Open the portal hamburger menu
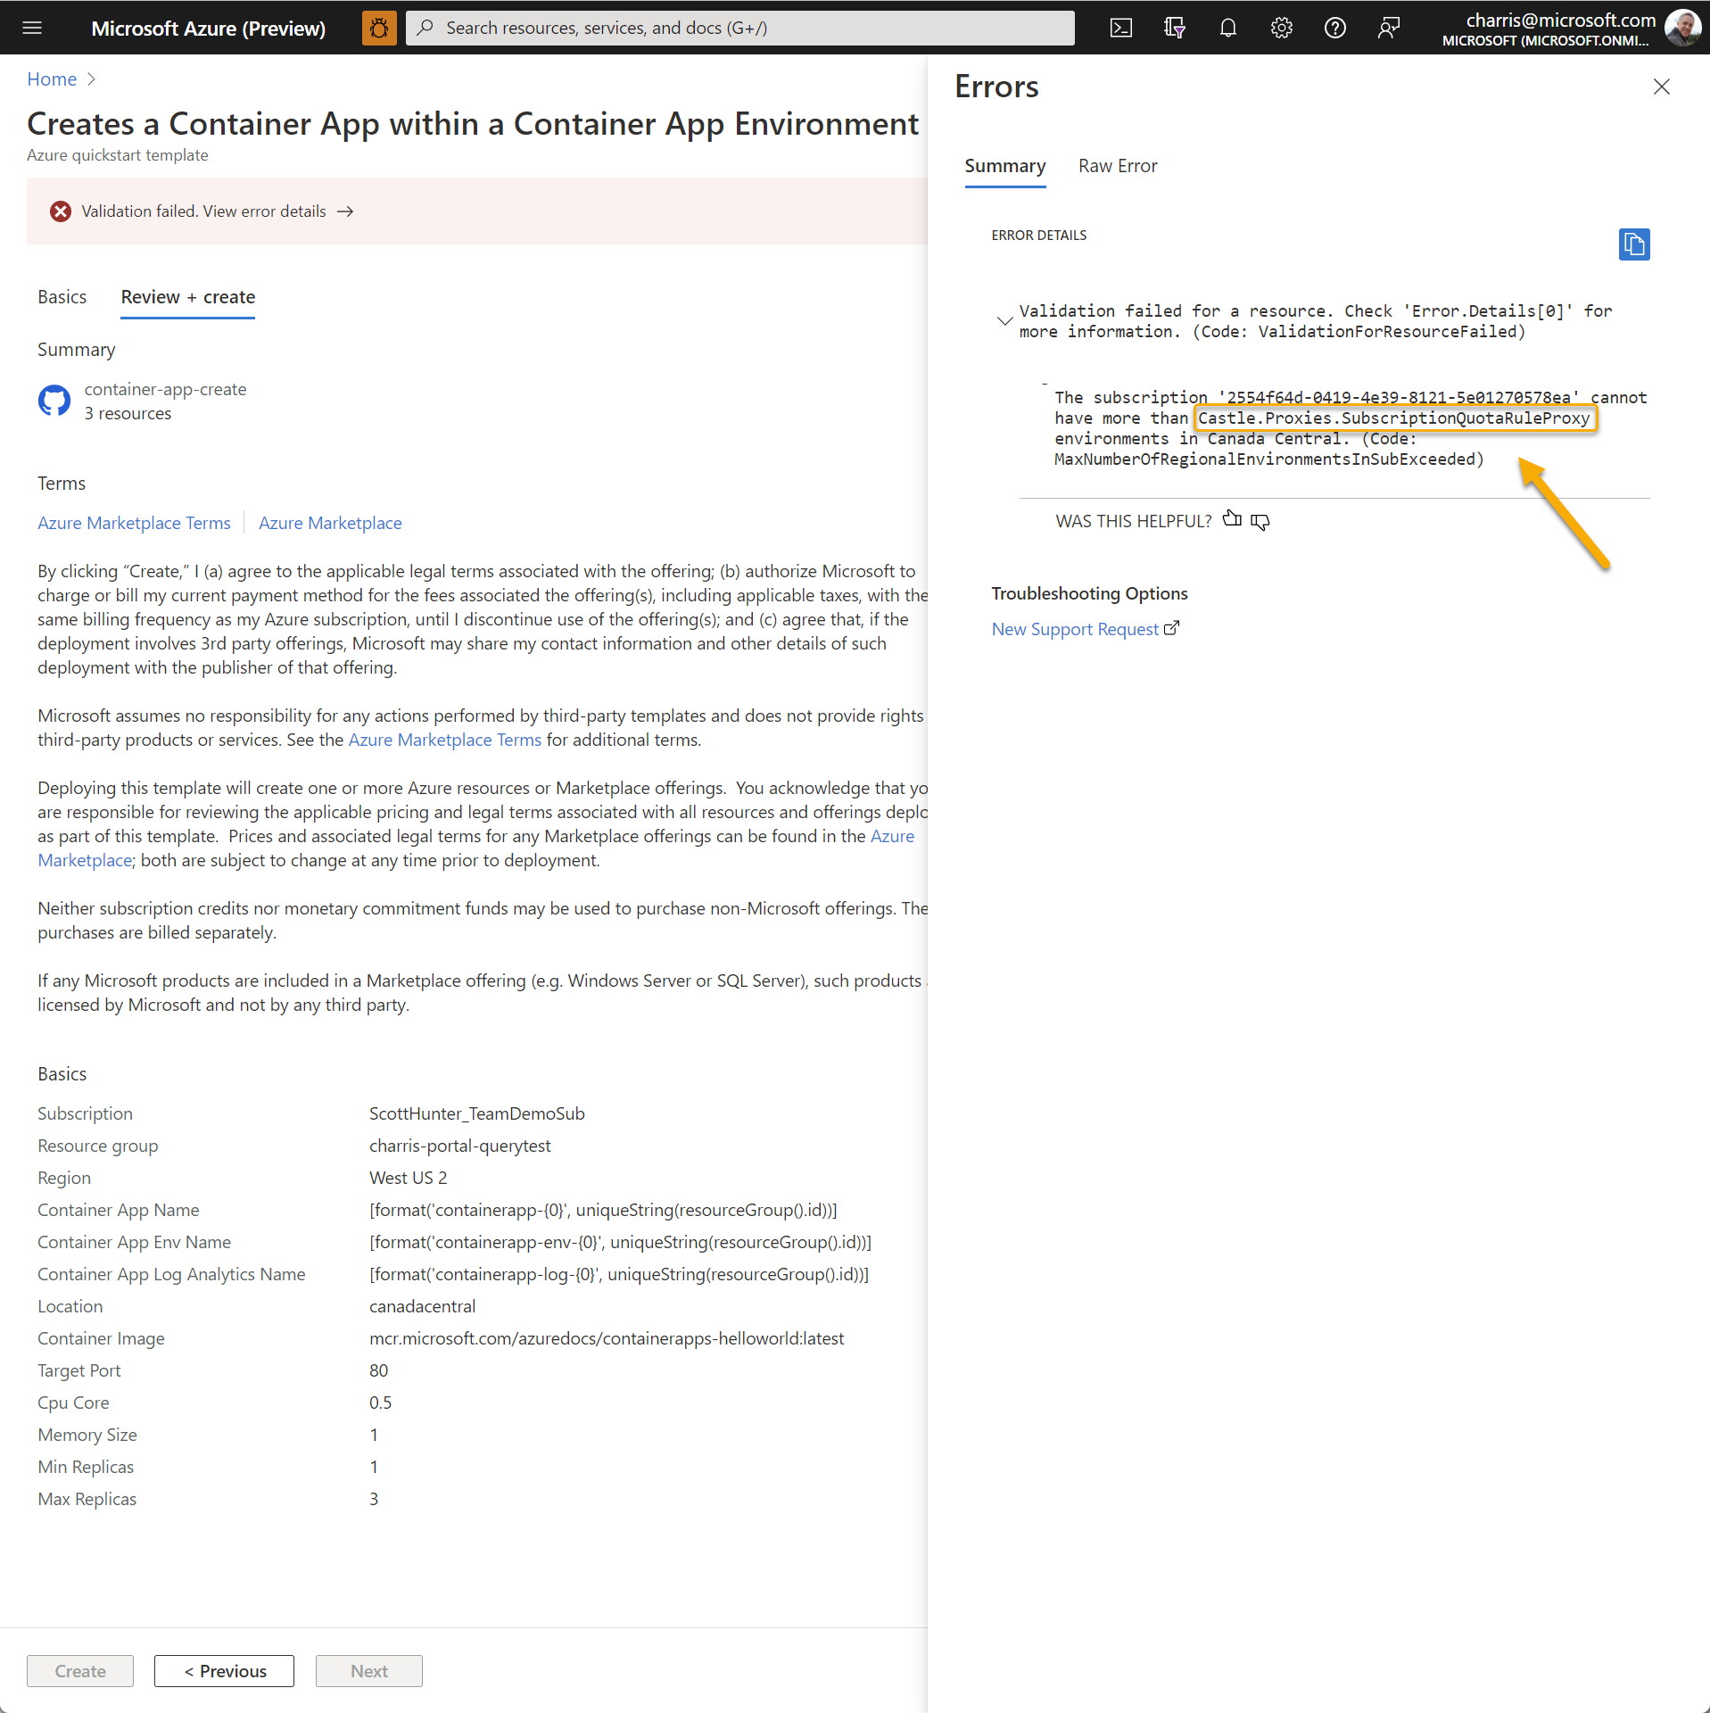This screenshot has height=1713, width=1710. 32,28
